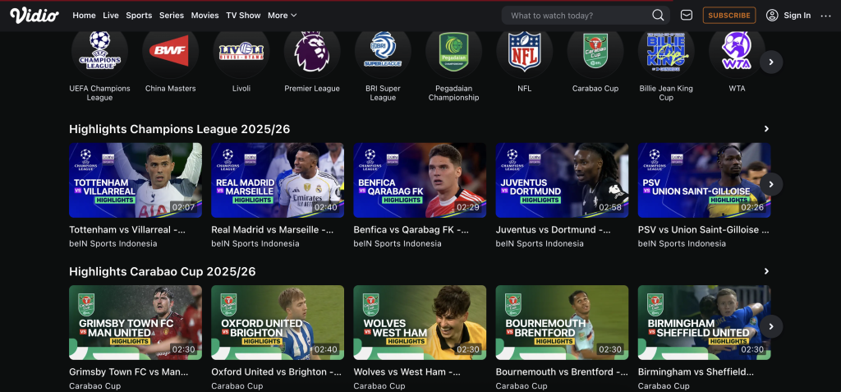The height and width of the screenshot is (392, 841).
Task: Open Oxford United vs Brighton title text
Action: (x=276, y=372)
